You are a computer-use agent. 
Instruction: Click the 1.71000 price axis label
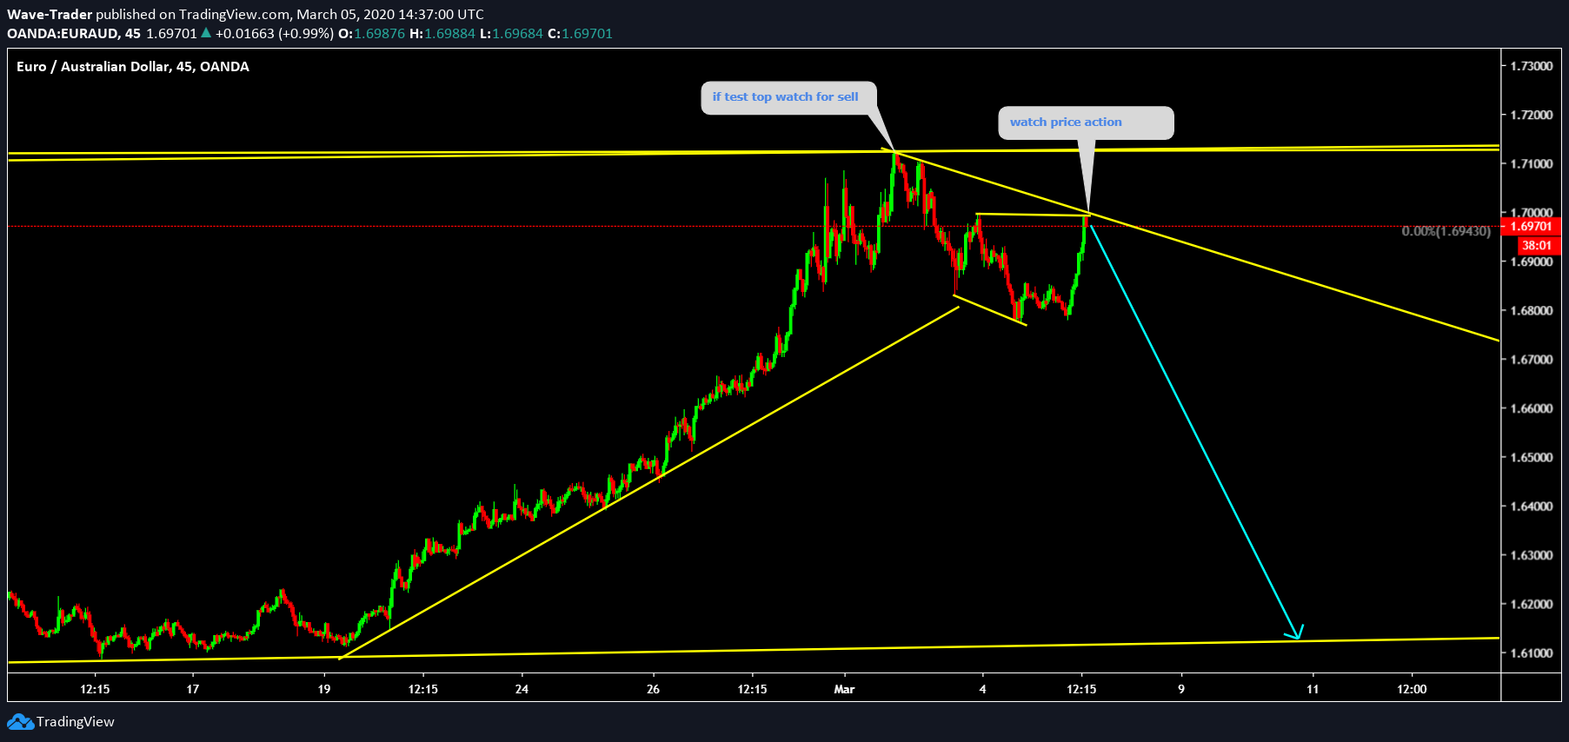click(1532, 164)
